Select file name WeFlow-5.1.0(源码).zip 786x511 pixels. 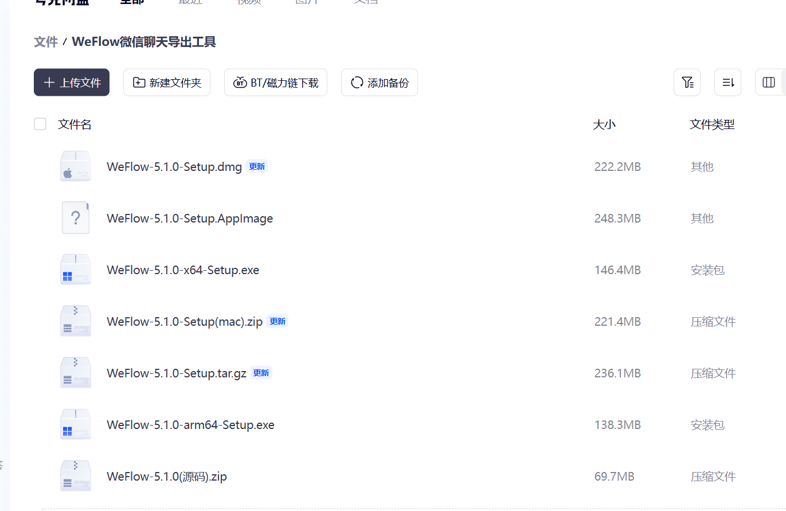point(167,477)
